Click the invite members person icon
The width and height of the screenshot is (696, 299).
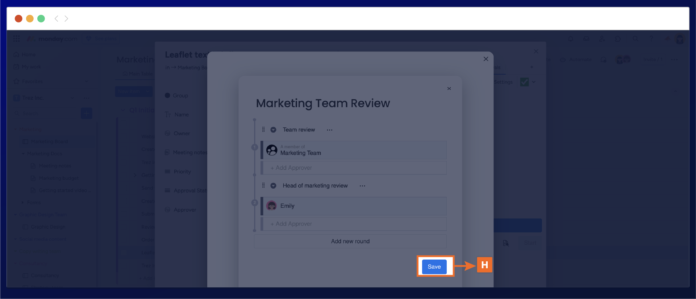[x=602, y=39]
